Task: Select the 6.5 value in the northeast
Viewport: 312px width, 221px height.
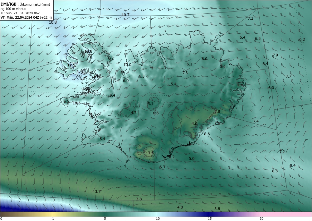Action: (x=258, y=39)
